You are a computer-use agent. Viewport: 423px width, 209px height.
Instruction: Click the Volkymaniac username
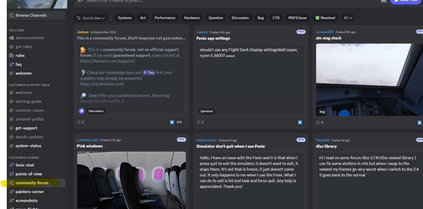[x=206, y=140]
